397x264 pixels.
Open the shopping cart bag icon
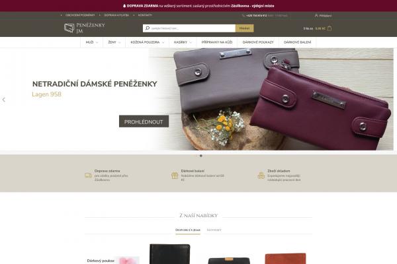point(330,28)
